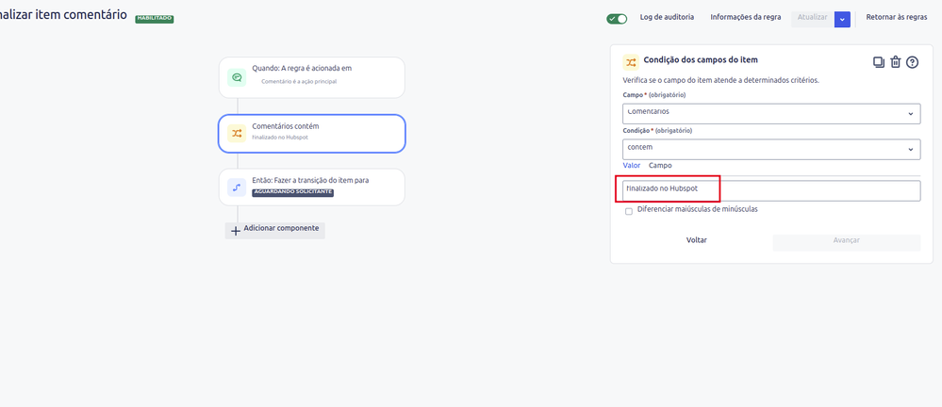Select the Então transition action card
This screenshot has height=407, width=942.
click(312, 187)
